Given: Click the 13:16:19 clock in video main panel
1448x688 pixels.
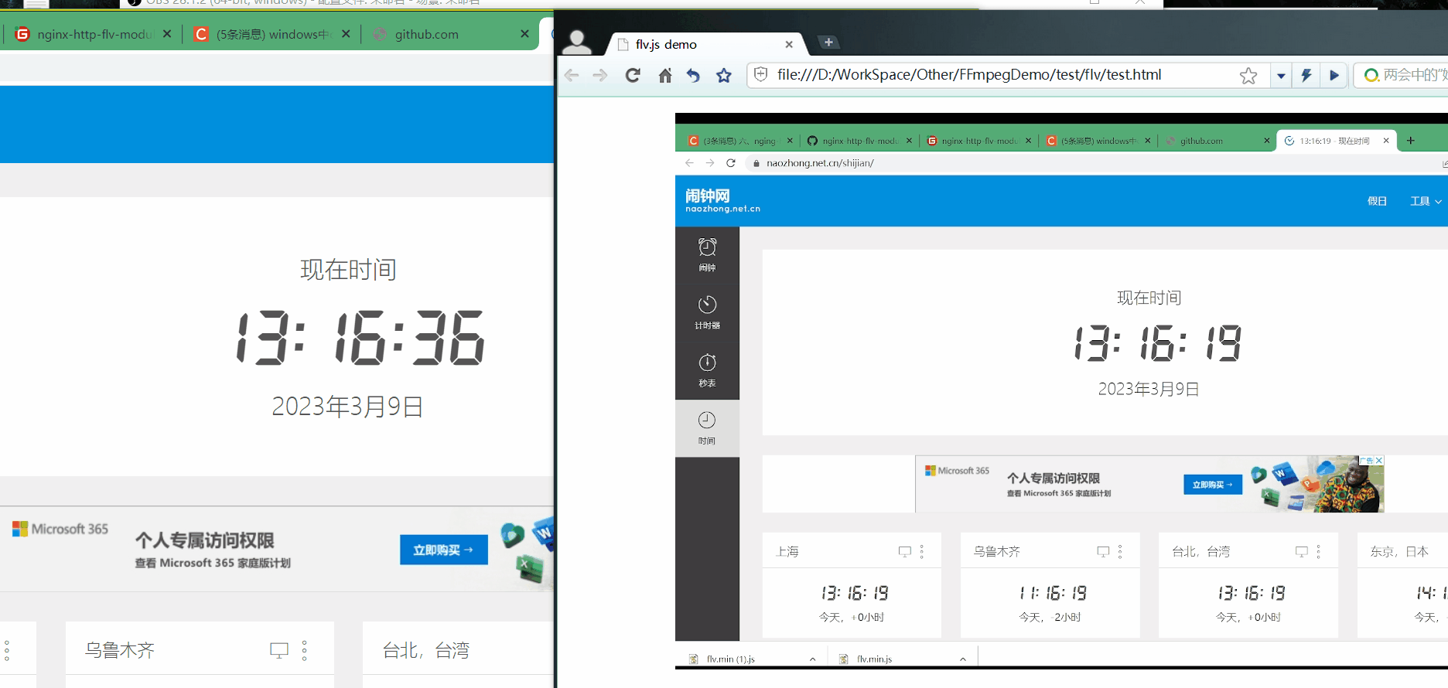Looking at the screenshot, I should point(1158,343).
